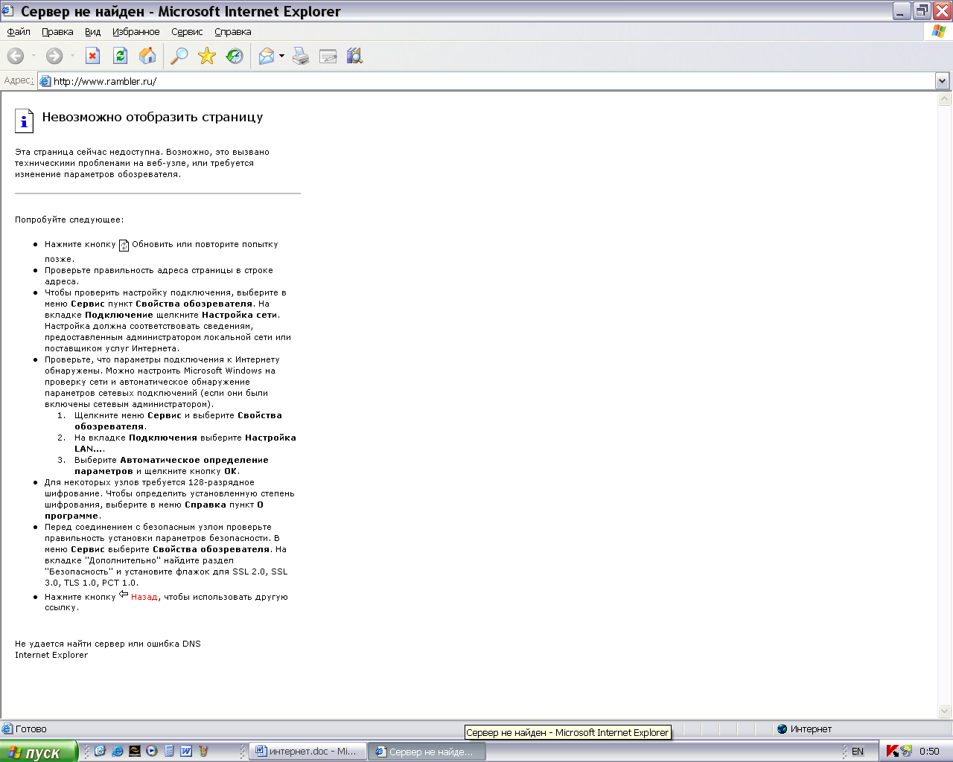Refresh the page using green arrows icon
Image resolution: width=953 pixels, height=762 pixels.
point(121,56)
